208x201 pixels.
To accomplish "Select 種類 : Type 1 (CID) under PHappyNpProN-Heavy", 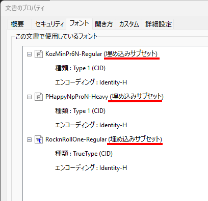I will click(x=80, y=111).
